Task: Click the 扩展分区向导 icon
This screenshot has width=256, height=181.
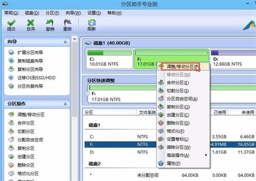Action: tap(11, 53)
